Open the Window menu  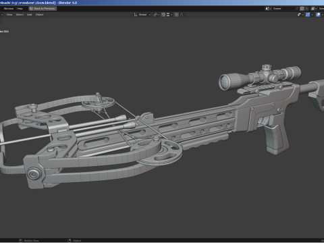9,9
